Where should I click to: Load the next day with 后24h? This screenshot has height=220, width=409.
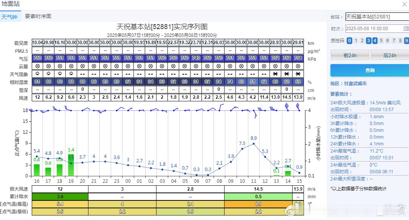(390, 55)
